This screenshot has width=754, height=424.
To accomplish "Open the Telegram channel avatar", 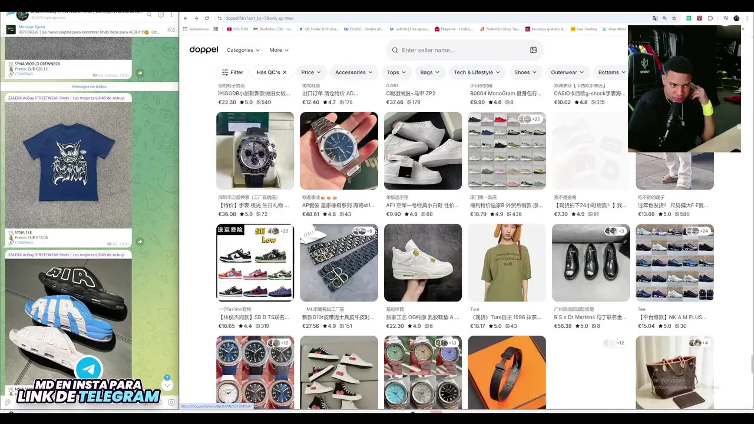I will (x=22, y=15).
